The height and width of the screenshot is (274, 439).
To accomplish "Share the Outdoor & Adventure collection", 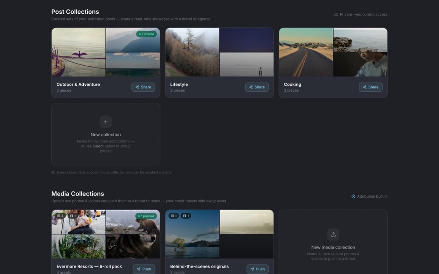I will pyautogui.click(x=143, y=87).
